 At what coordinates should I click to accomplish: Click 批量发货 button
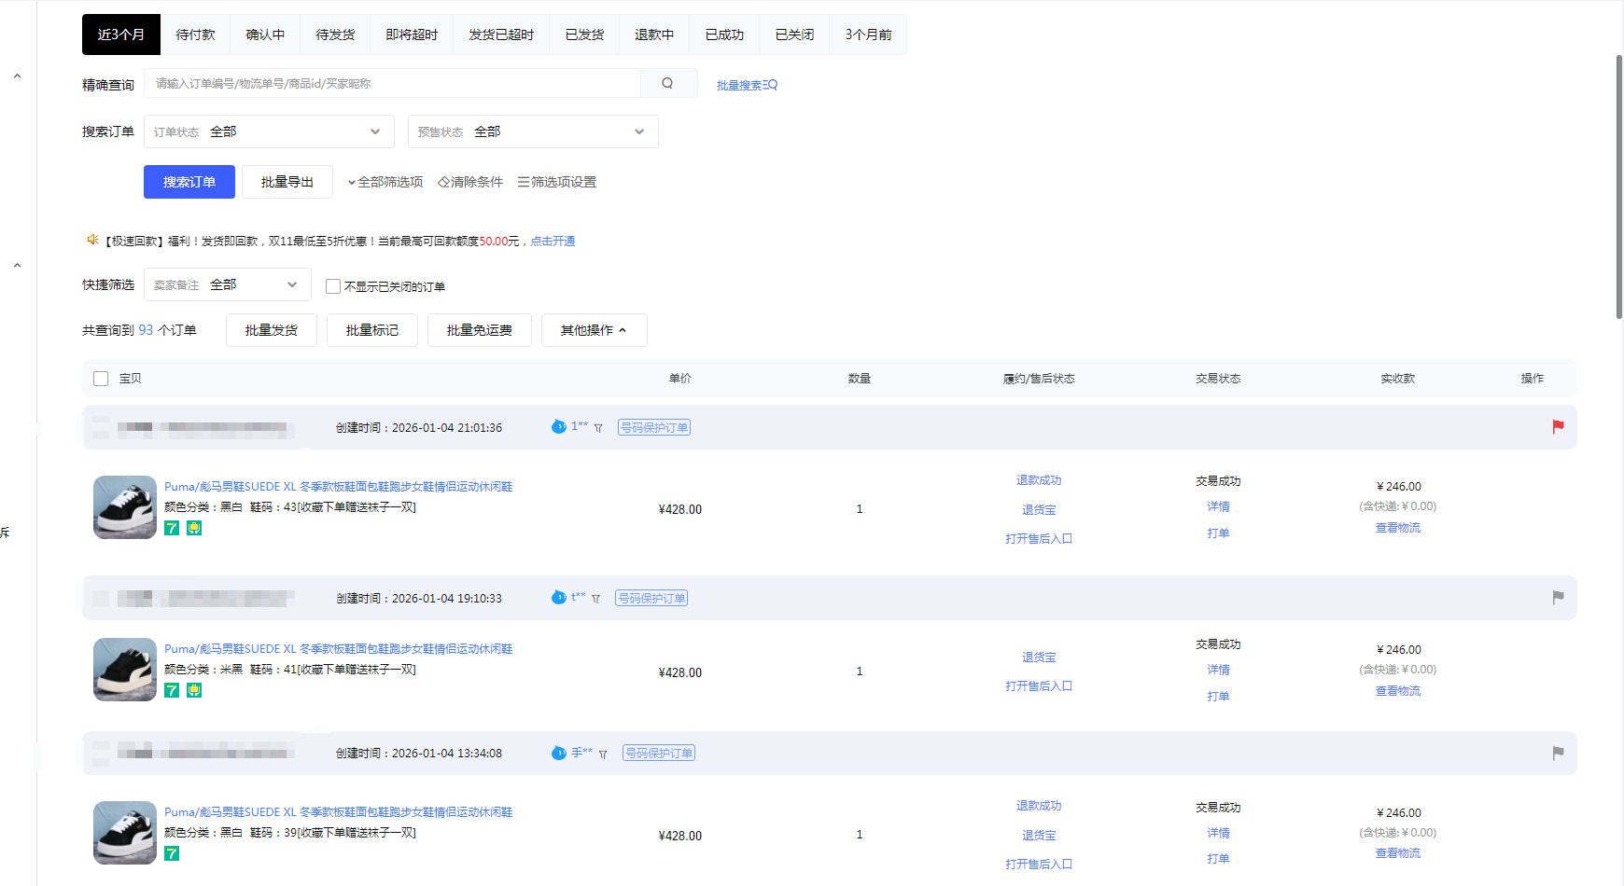[272, 330]
